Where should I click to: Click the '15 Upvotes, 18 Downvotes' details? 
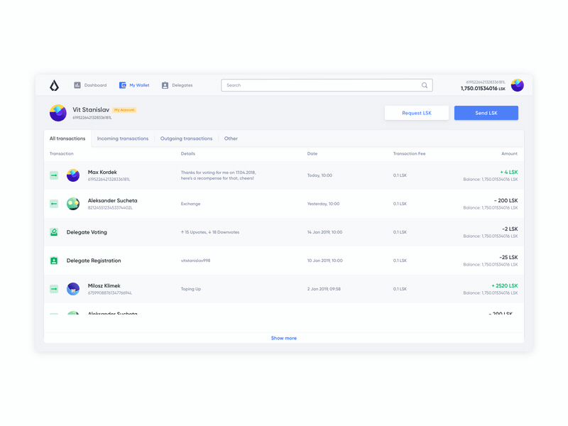(x=210, y=232)
